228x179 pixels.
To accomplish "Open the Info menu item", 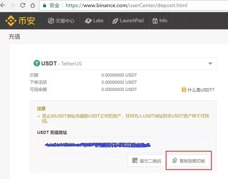I will [x=160, y=21].
